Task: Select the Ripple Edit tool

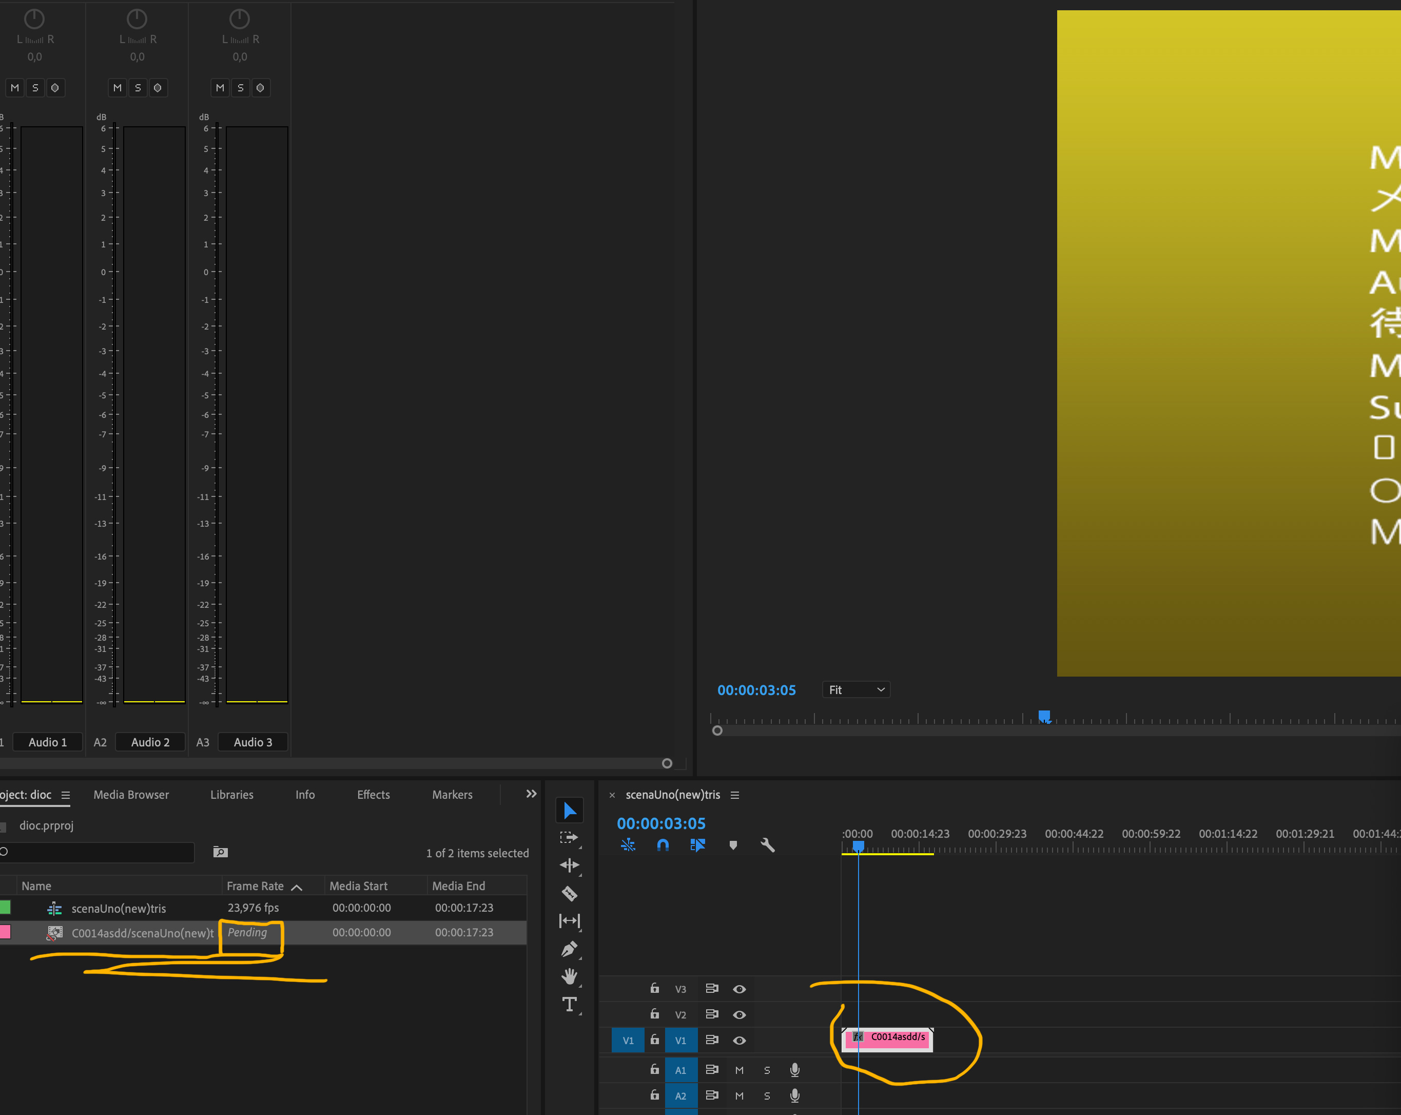Action: tap(570, 866)
